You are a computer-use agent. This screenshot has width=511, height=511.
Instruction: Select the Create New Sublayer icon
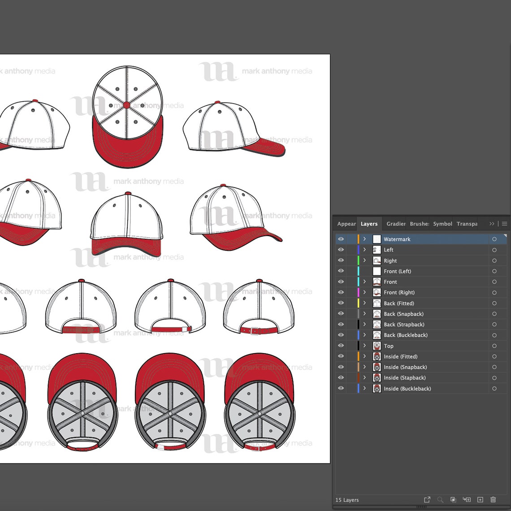[466, 499]
